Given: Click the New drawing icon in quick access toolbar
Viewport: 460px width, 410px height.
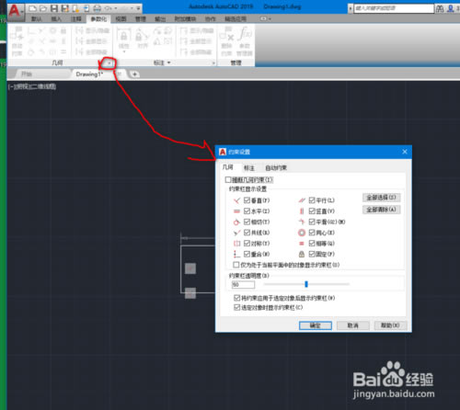Looking at the screenshot, I should 32,8.
